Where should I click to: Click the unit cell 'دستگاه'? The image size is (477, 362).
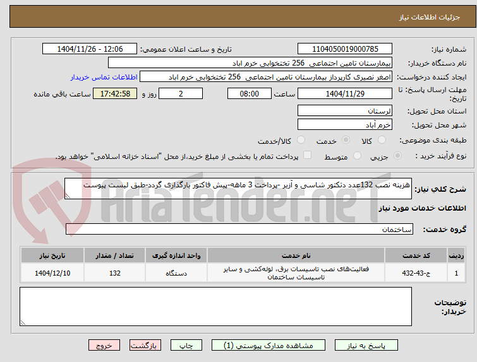click(176, 273)
